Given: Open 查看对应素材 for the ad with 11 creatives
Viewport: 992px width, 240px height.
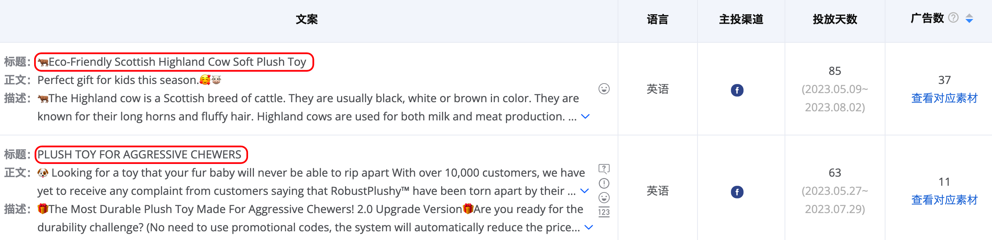Looking at the screenshot, I should tap(944, 200).
